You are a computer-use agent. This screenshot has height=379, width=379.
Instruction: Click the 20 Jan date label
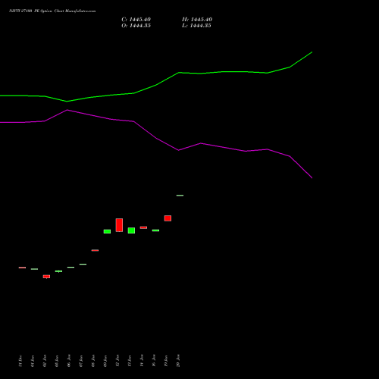(178, 361)
